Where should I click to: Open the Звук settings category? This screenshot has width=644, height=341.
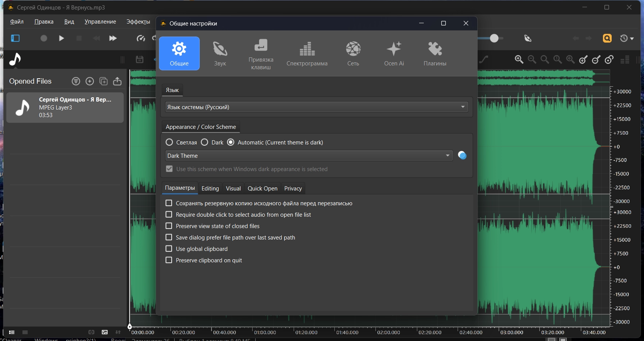tap(220, 54)
